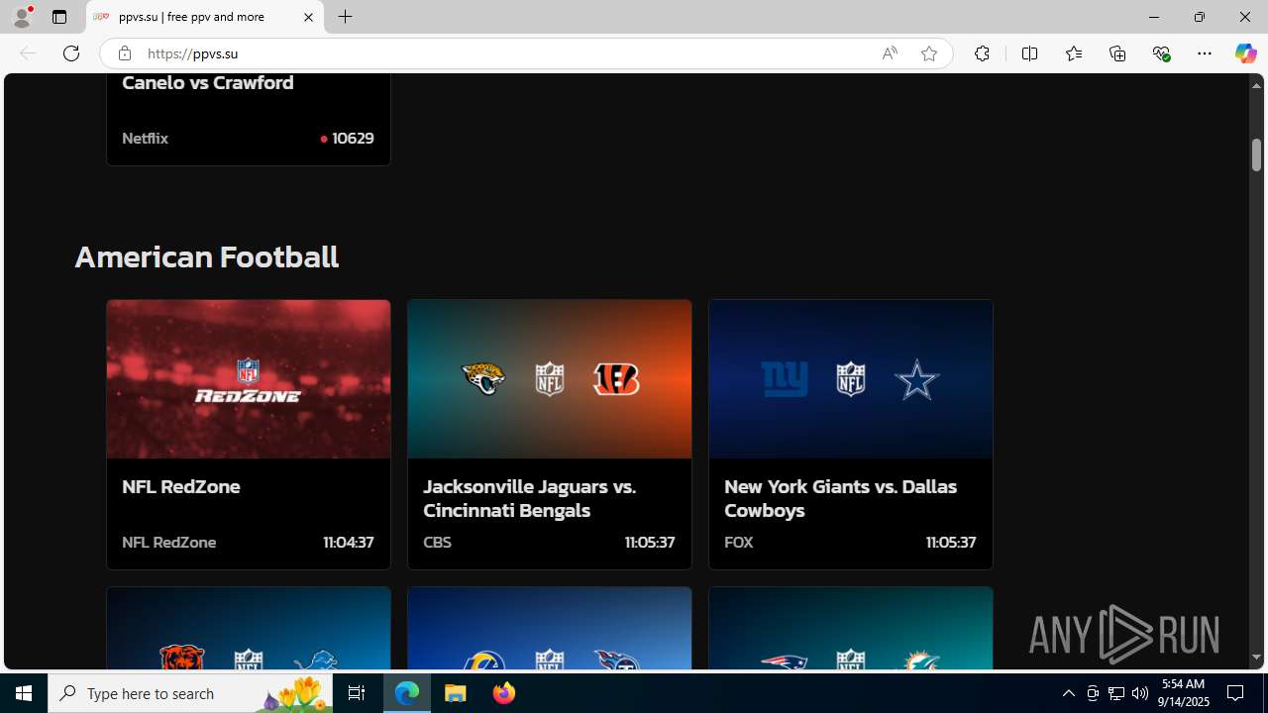View site information lock icon

point(124,53)
